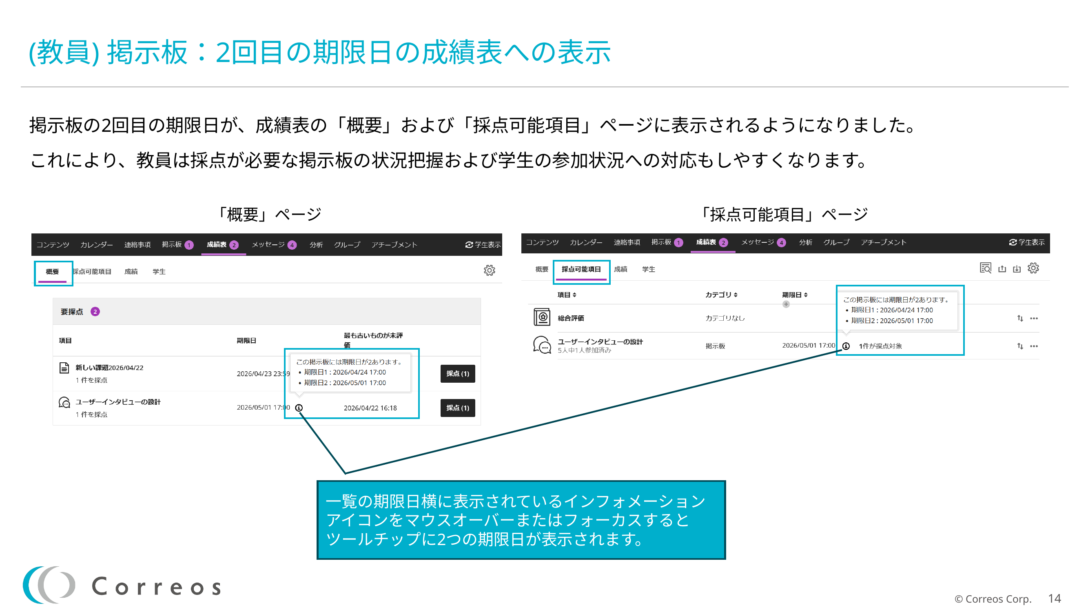Click the download icon on 採点可能項目 toolbar
1088x612 pixels.
(x=1017, y=268)
